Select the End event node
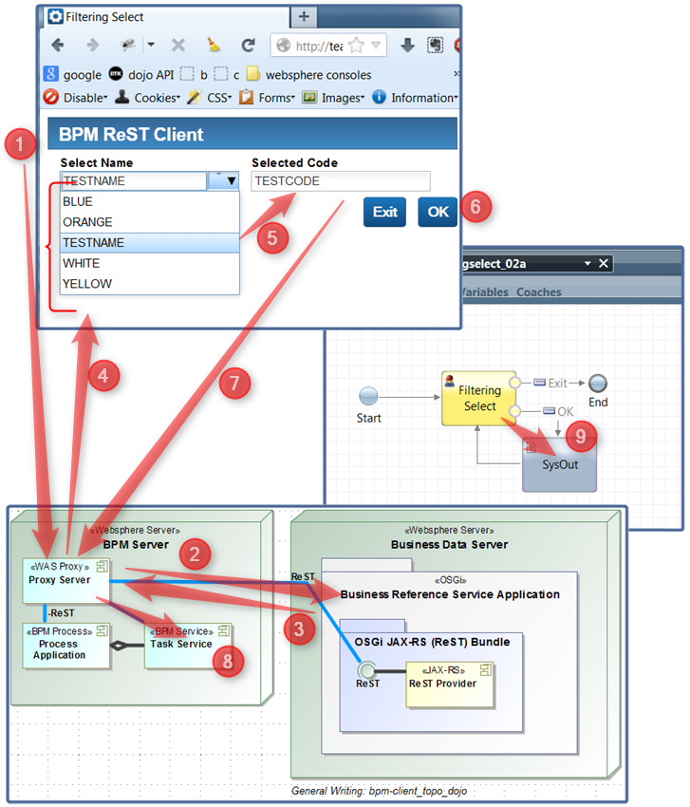This screenshot has width=690, height=807. click(x=598, y=383)
